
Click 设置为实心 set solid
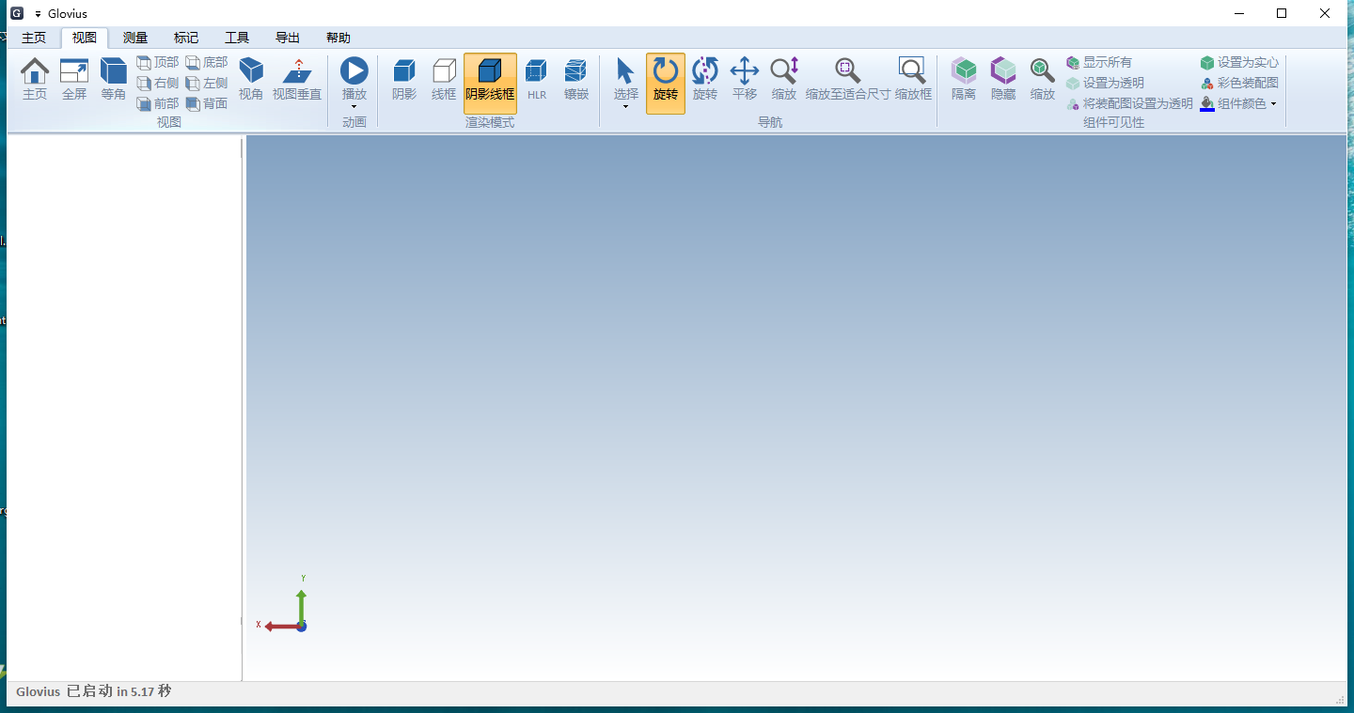click(1239, 62)
